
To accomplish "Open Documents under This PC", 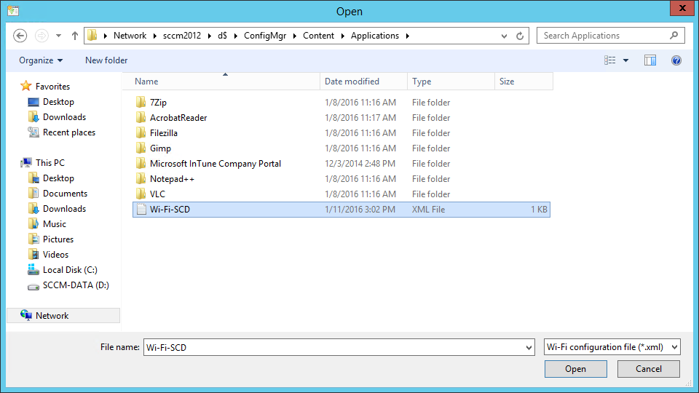I will 65,194.
